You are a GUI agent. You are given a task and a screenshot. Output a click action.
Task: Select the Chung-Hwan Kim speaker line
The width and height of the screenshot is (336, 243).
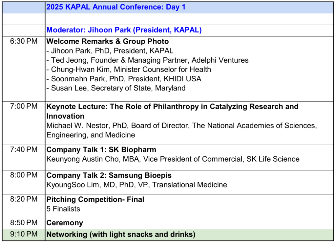pos(129,70)
